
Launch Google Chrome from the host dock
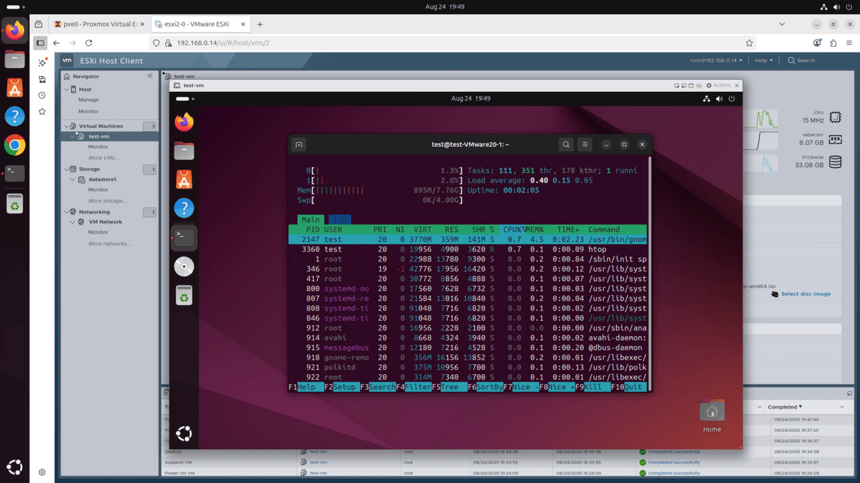click(15, 145)
